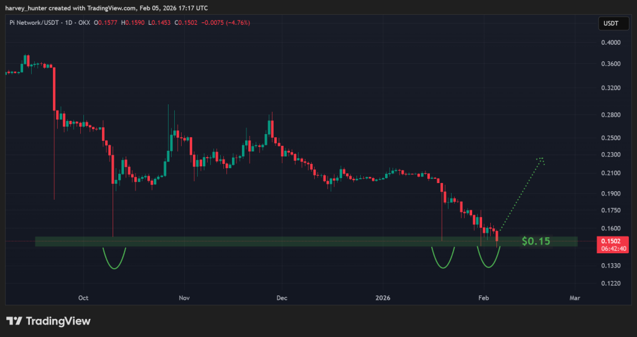The height and width of the screenshot is (337, 637).
Task: Click the Feb label on time axis
Action: point(483,298)
